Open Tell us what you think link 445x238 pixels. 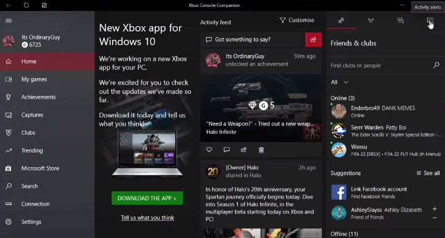[147, 218]
